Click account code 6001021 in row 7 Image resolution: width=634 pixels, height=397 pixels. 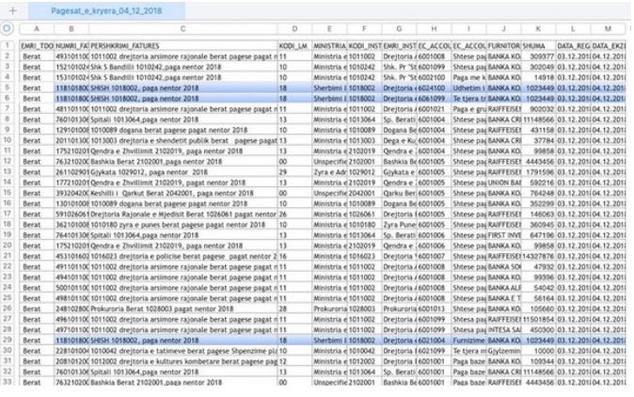[434, 109]
